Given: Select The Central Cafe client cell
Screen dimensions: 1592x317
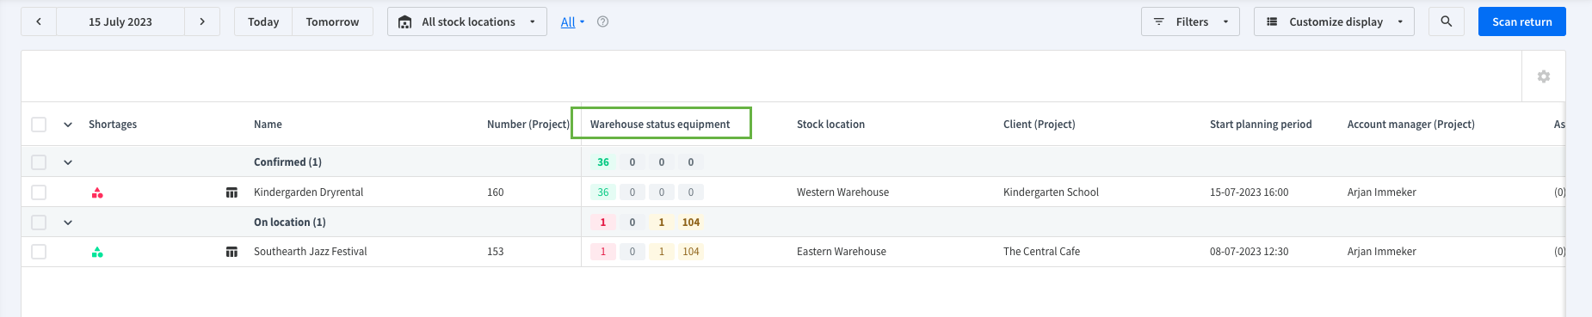Looking at the screenshot, I should pyautogui.click(x=1041, y=252).
